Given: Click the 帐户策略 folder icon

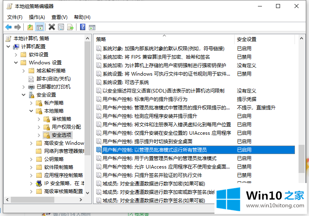Looking at the screenshot, I should coord(39,103).
